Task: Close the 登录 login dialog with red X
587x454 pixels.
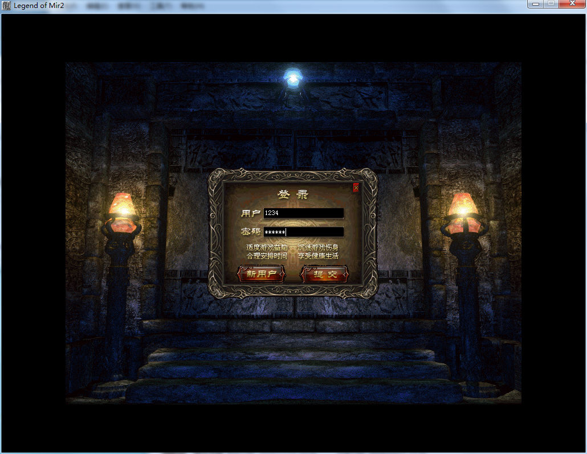Action: pyautogui.click(x=356, y=188)
